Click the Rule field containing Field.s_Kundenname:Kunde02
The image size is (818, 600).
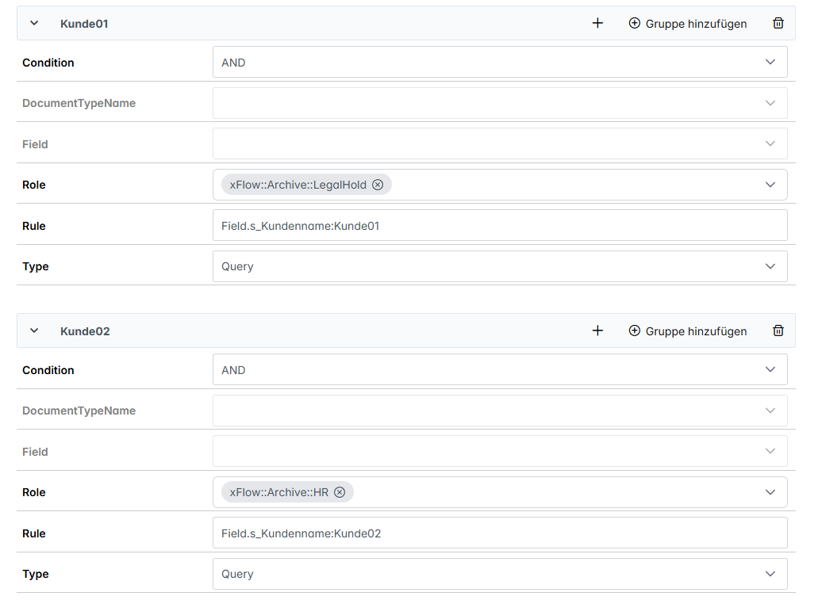click(500, 533)
